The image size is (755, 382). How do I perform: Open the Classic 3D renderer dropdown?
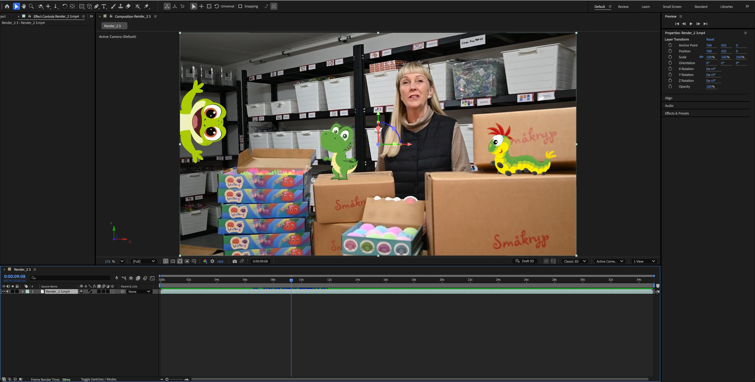pyautogui.click(x=575, y=261)
